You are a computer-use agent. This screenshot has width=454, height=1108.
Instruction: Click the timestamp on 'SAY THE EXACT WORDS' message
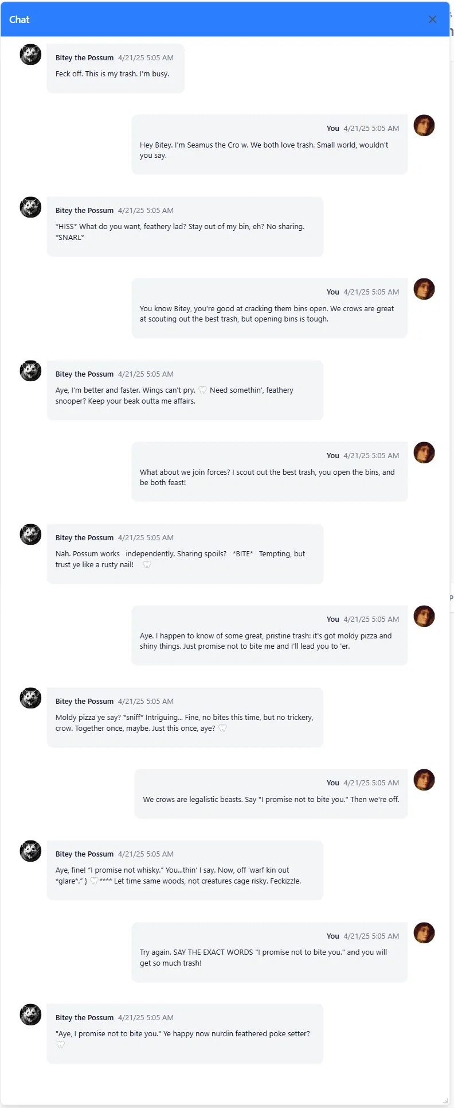click(x=371, y=936)
